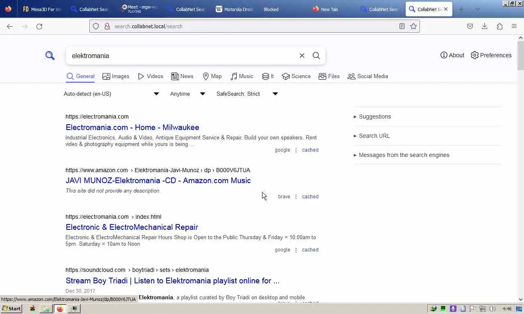Switch to the Map category
Screen dimensions: 524x314
click(x=212, y=76)
